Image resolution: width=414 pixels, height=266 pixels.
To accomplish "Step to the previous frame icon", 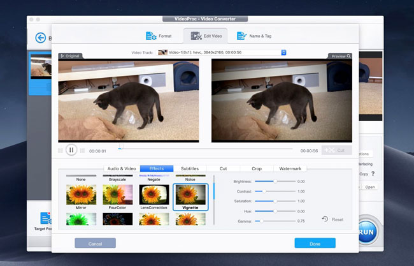I will [61, 151].
